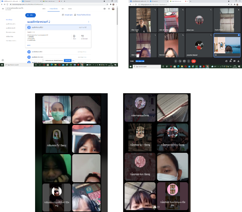Open the three-dot menu beside the topic heading

[88, 22]
